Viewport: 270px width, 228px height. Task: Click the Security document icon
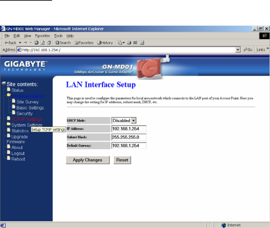pyautogui.click(x=14, y=112)
